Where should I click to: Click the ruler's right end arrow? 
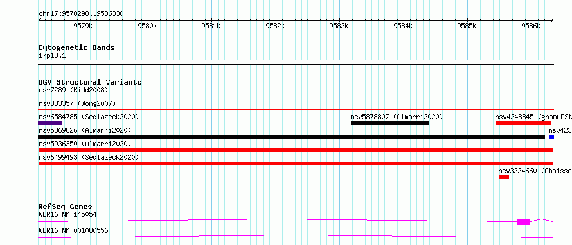pos(552,20)
